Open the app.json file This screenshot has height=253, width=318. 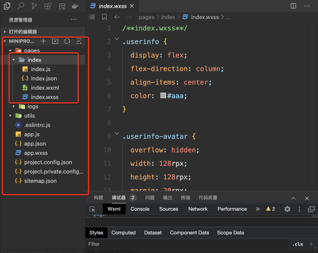point(35,144)
